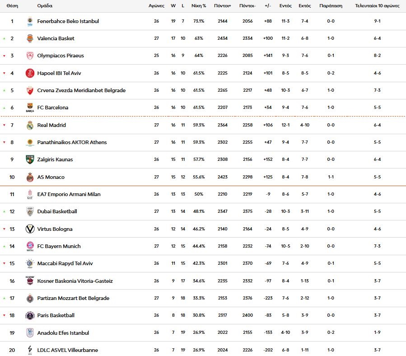Click the Θέση column header
The height and width of the screenshot is (356, 406).
click(x=12, y=6)
